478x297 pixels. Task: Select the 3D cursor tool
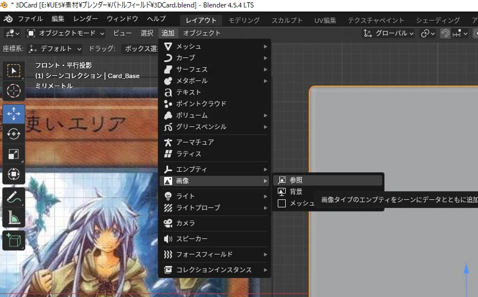[x=14, y=91]
